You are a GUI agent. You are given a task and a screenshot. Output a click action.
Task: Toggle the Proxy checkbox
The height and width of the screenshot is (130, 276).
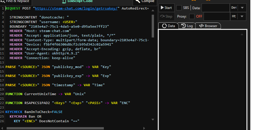192,16
